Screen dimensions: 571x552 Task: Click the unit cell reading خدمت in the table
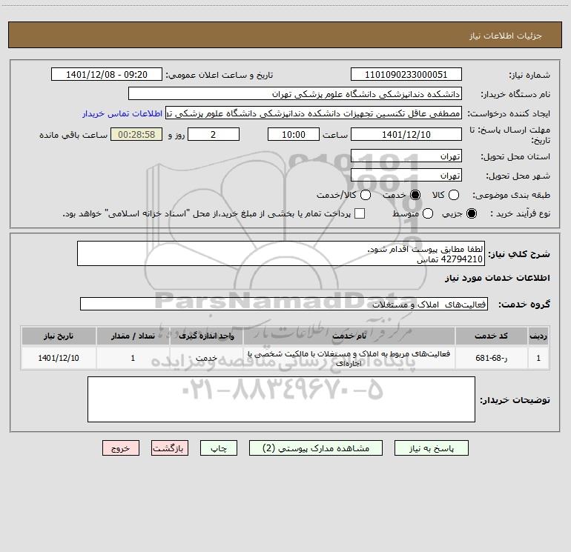[206, 358]
